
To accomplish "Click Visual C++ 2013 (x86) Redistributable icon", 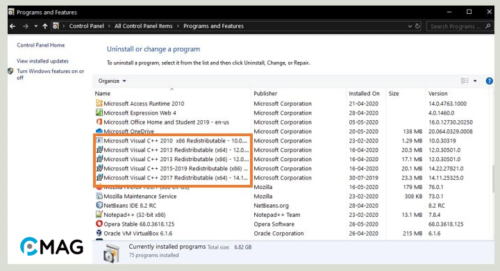I will coord(99,158).
